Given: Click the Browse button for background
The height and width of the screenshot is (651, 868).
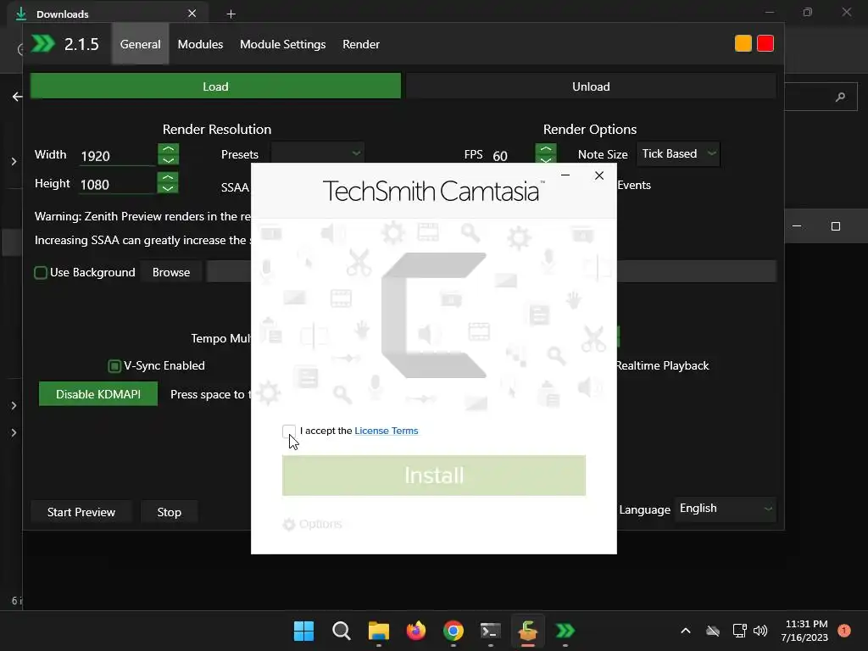Looking at the screenshot, I should (171, 272).
